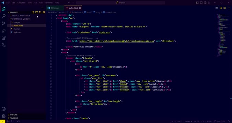The image size is (232, 123).
Task: Open the Edit menu
Action: [x=13, y=3]
